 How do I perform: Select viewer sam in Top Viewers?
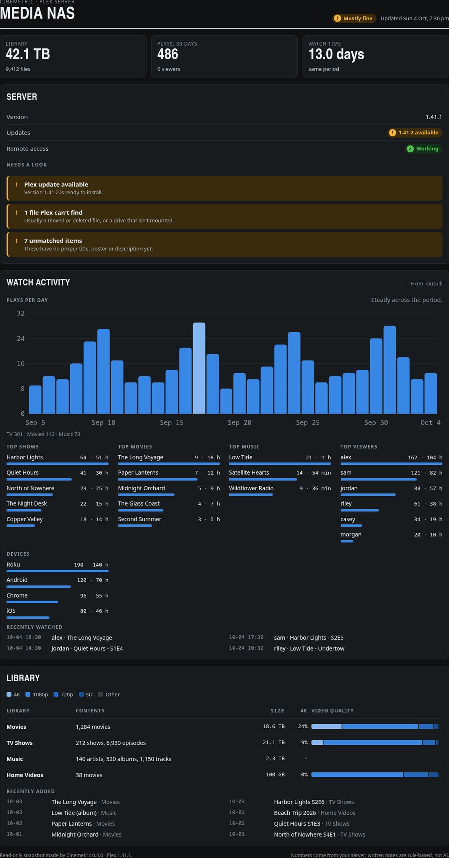tap(346, 473)
